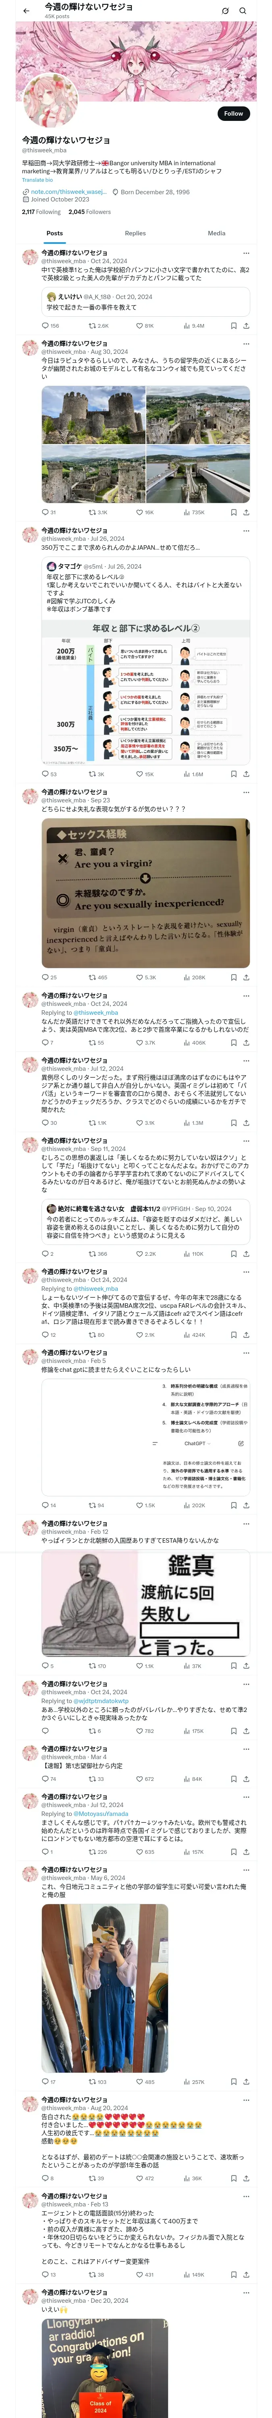Switch to the Media tab
The image size is (272, 2418).
[x=217, y=234]
